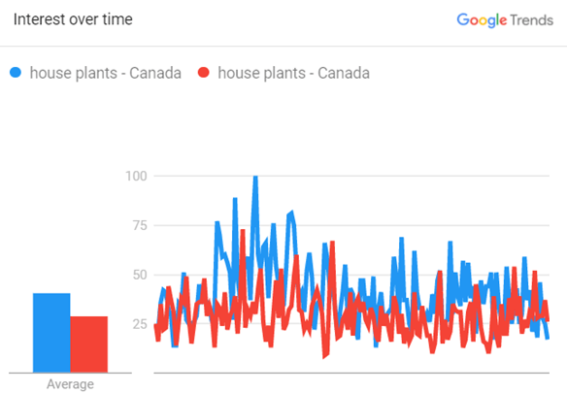This screenshot has height=393, width=567.
Task: Click the 75 y-axis label
Action: pyautogui.click(x=140, y=225)
